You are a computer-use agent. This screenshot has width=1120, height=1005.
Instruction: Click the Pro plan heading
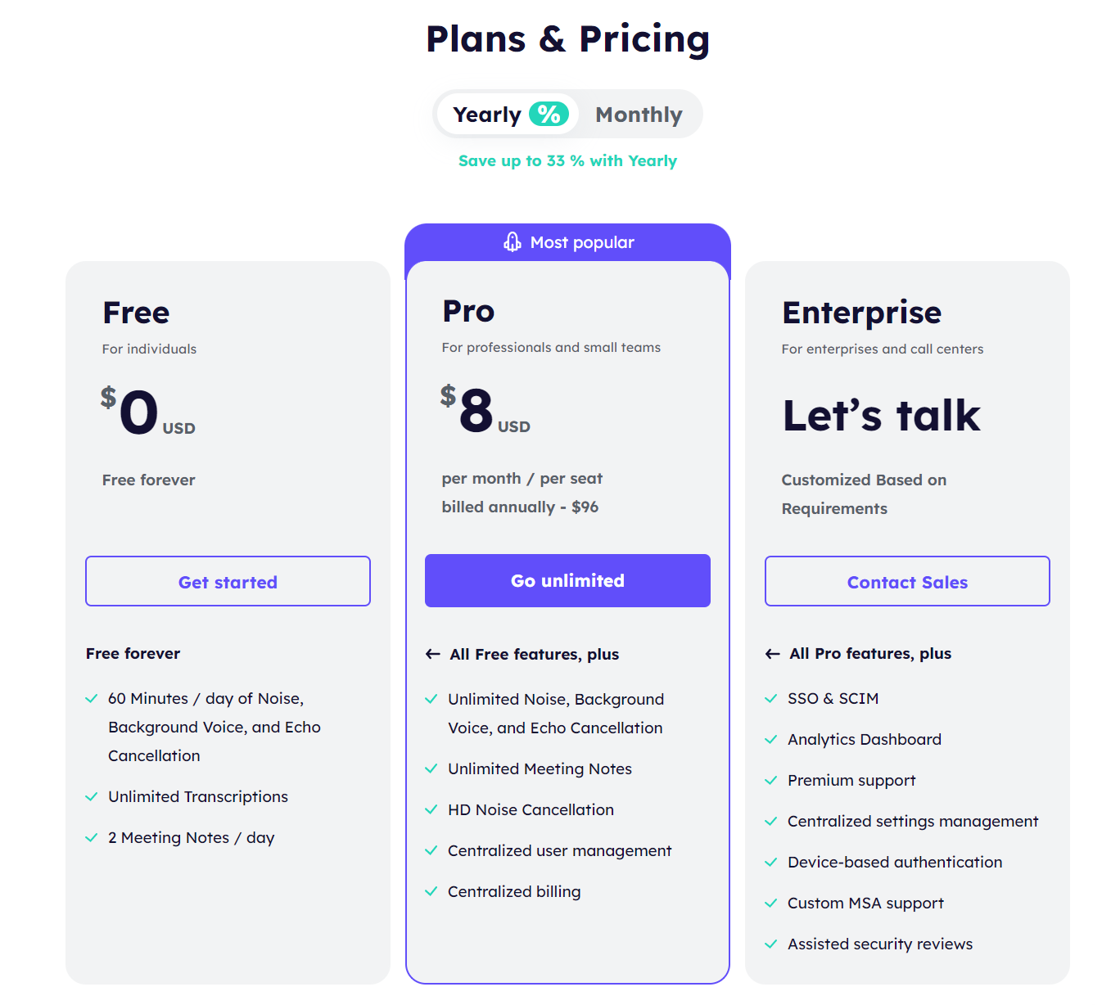[468, 311]
